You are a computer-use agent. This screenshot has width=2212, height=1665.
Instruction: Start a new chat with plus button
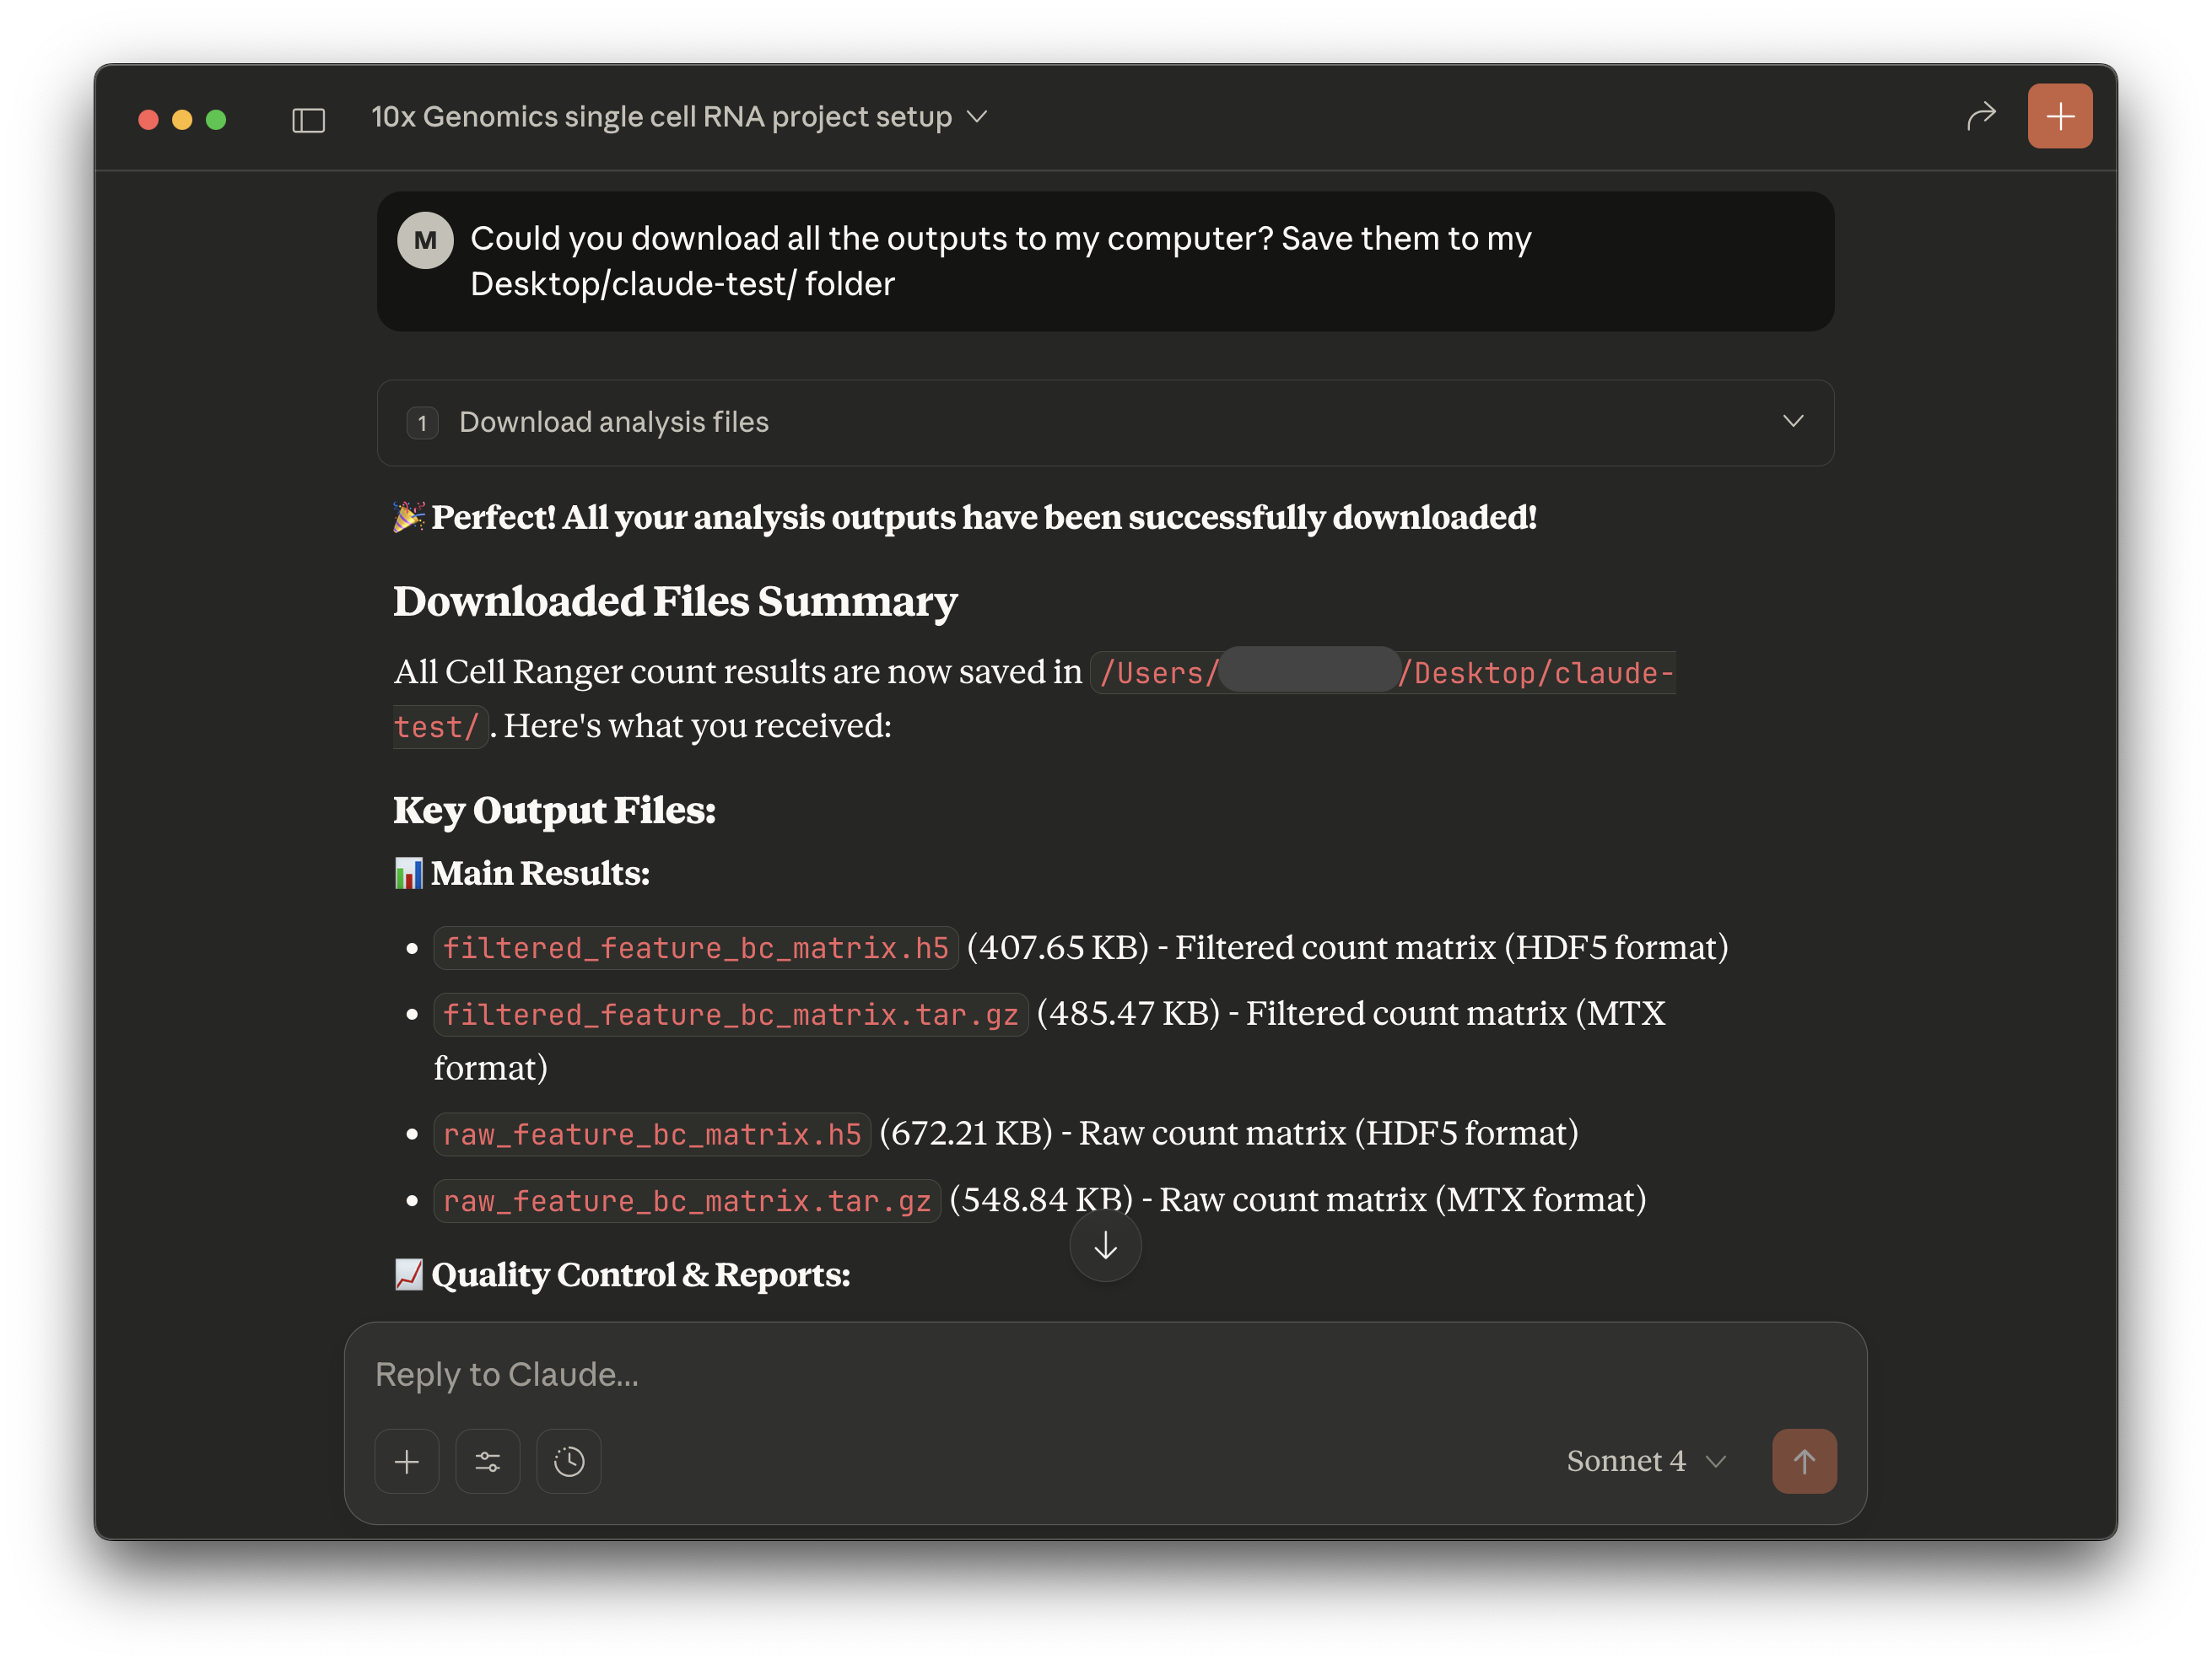coord(2059,117)
